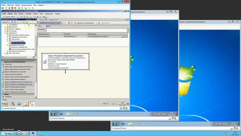Open the Проект menu in SSMS

coord(21,14)
